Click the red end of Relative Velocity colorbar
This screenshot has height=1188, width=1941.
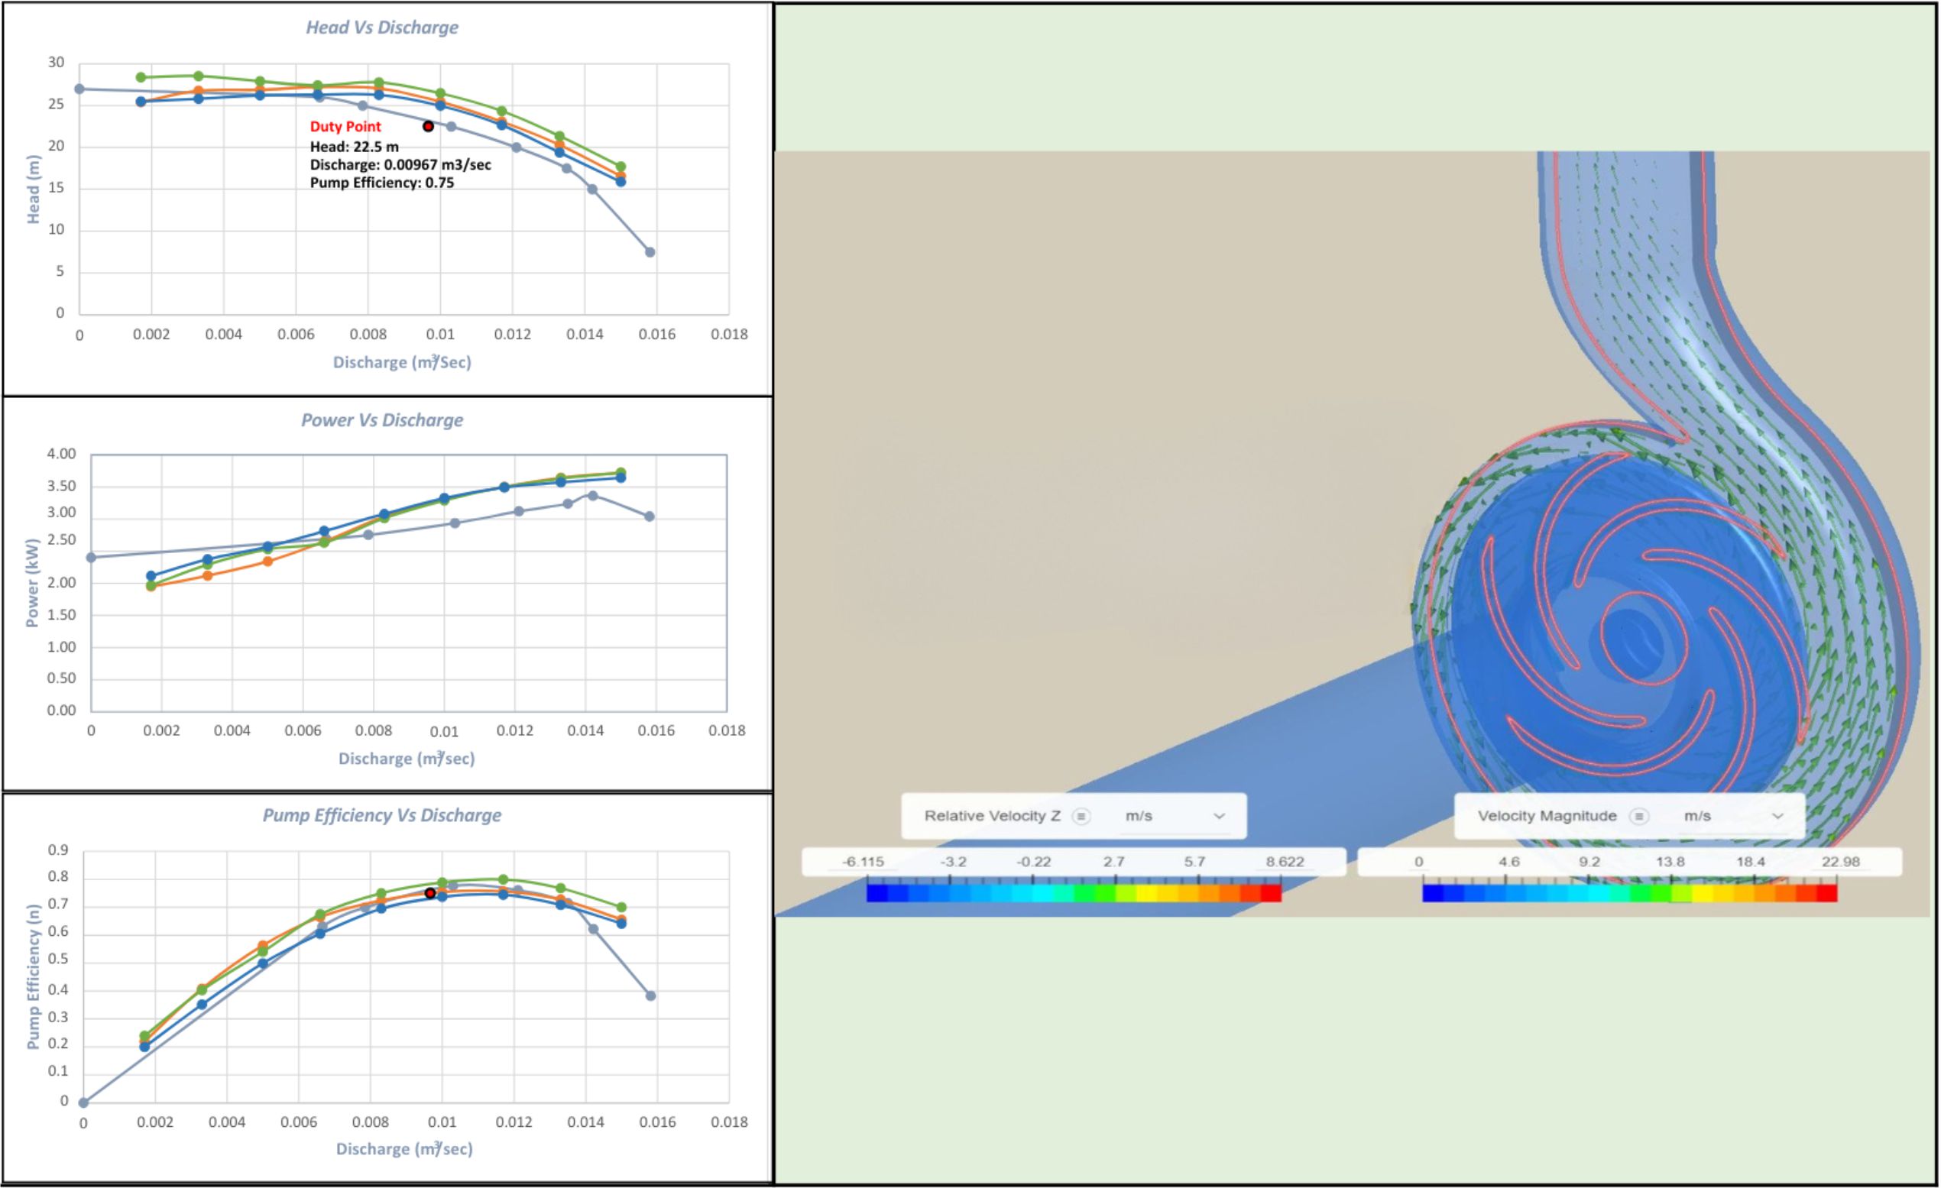[1271, 893]
